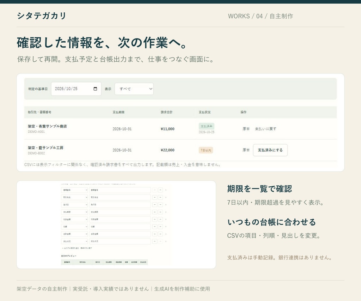Open the 支払状況 column selector dropdown
The height and width of the screenshot is (301, 361).
(x=74, y=241)
